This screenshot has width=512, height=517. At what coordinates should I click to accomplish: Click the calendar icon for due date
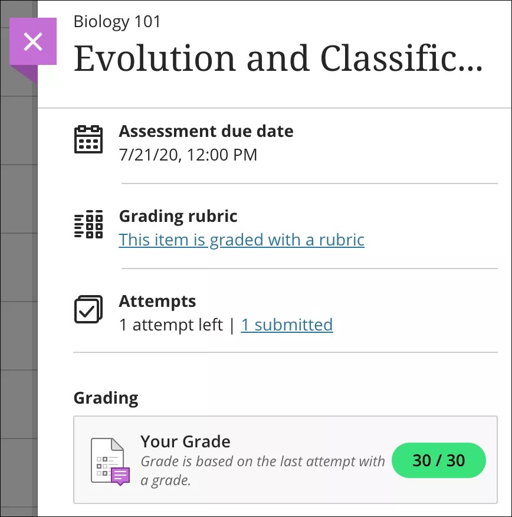click(x=88, y=140)
